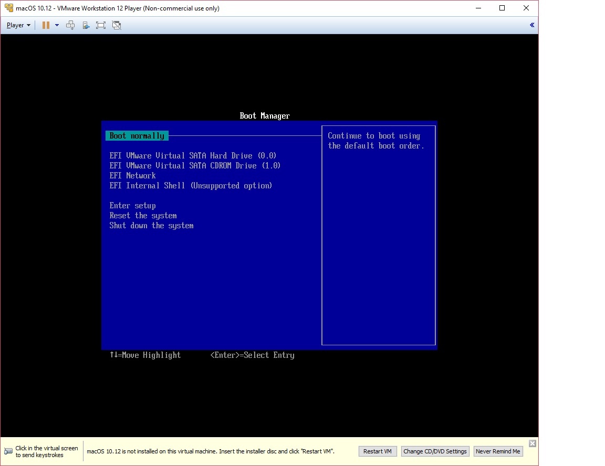Click the keyboard hint icon in status bar
Image resolution: width=605 pixels, height=466 pixels.
(x=8, y=451)
